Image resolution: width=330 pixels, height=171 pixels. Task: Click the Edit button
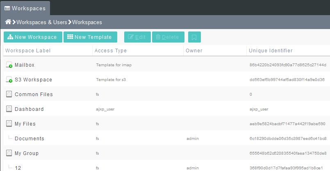click(137, 37)
